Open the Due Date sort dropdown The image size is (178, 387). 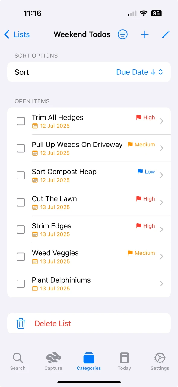pos(140,72)
